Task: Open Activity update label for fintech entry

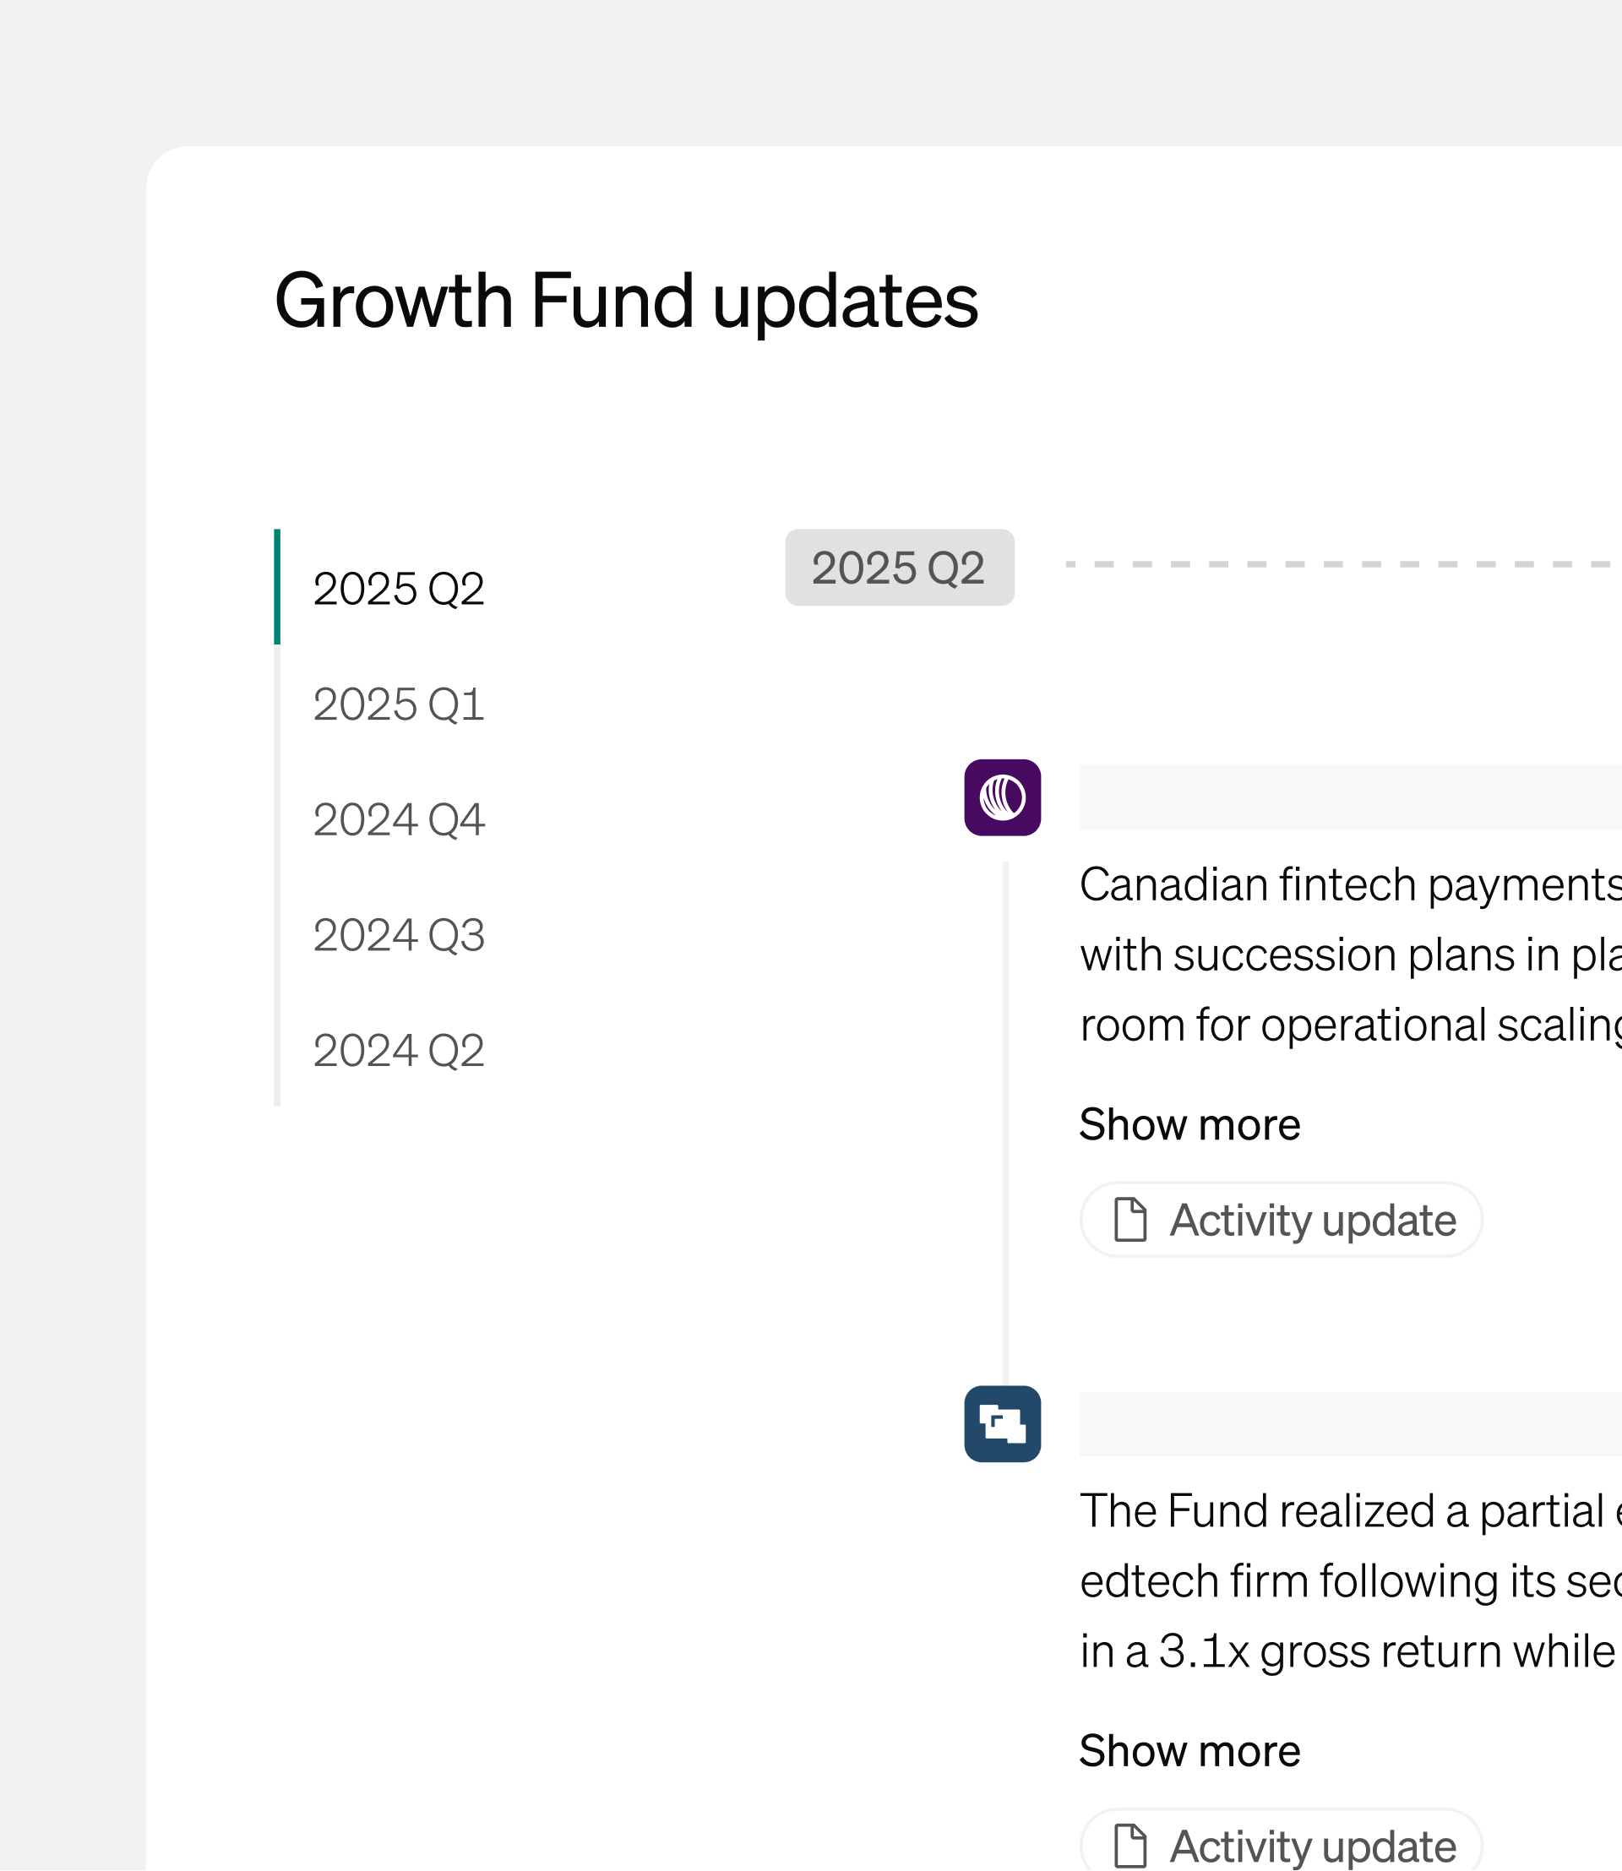Action: [1311, 1221]
